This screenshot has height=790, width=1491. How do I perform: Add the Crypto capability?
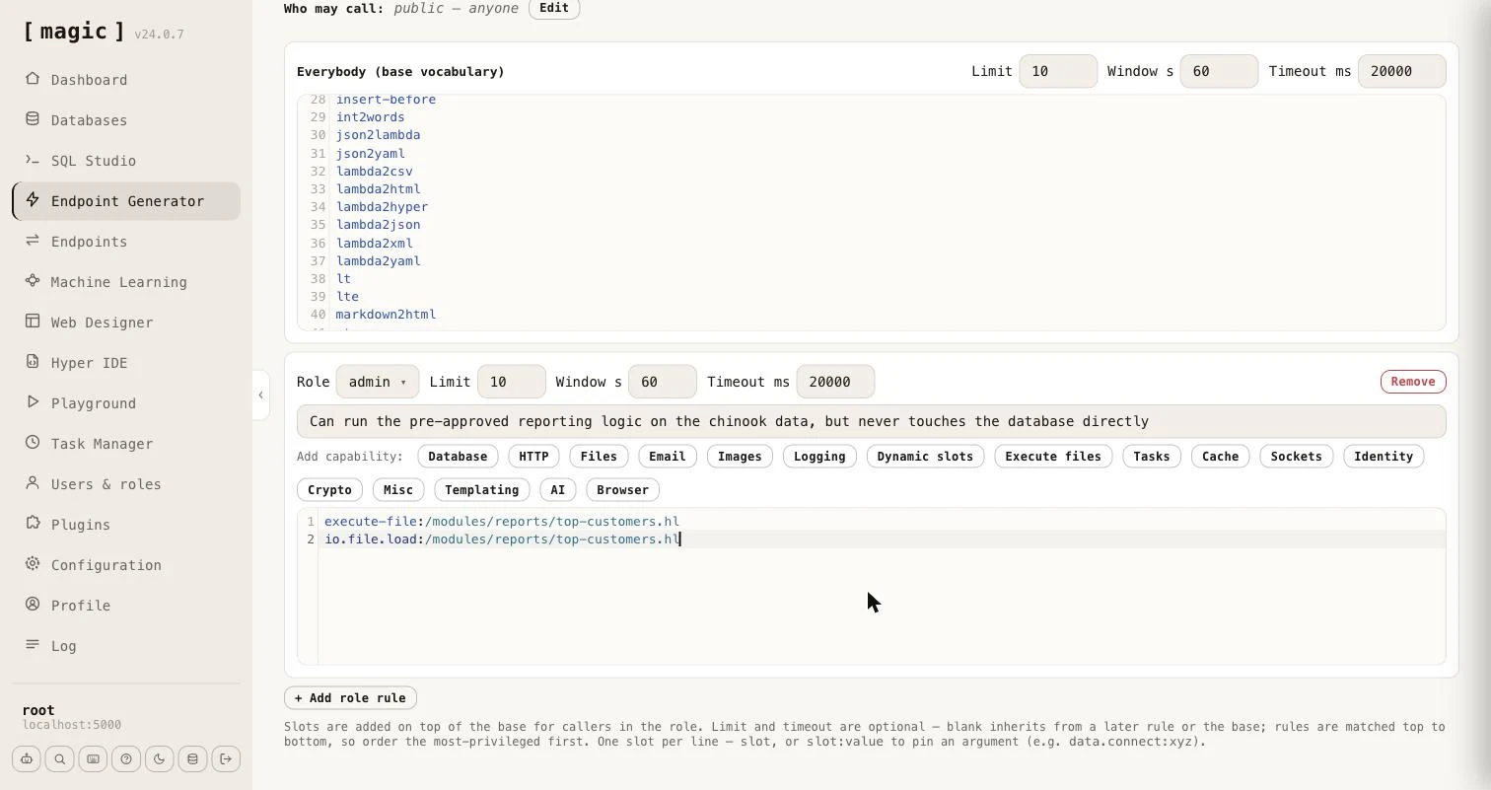point(329,490)
